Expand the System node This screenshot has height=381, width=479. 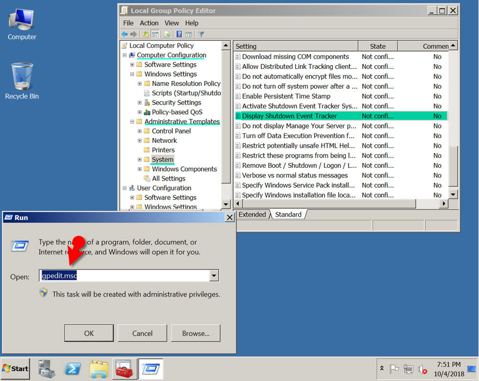(139, 160)
